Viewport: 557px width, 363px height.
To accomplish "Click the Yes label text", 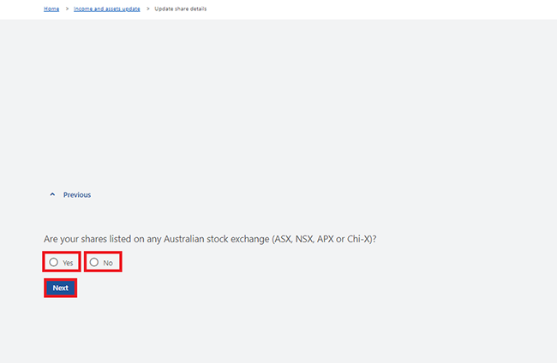I will pyautogui.click(x=68, y=263).
